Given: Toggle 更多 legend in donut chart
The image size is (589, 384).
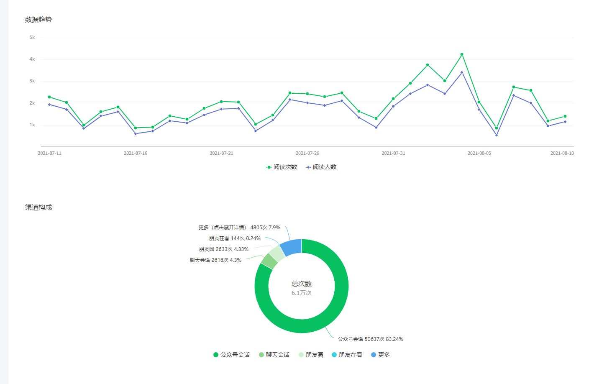Looking at the screenshot, I should tap(380, 355).
